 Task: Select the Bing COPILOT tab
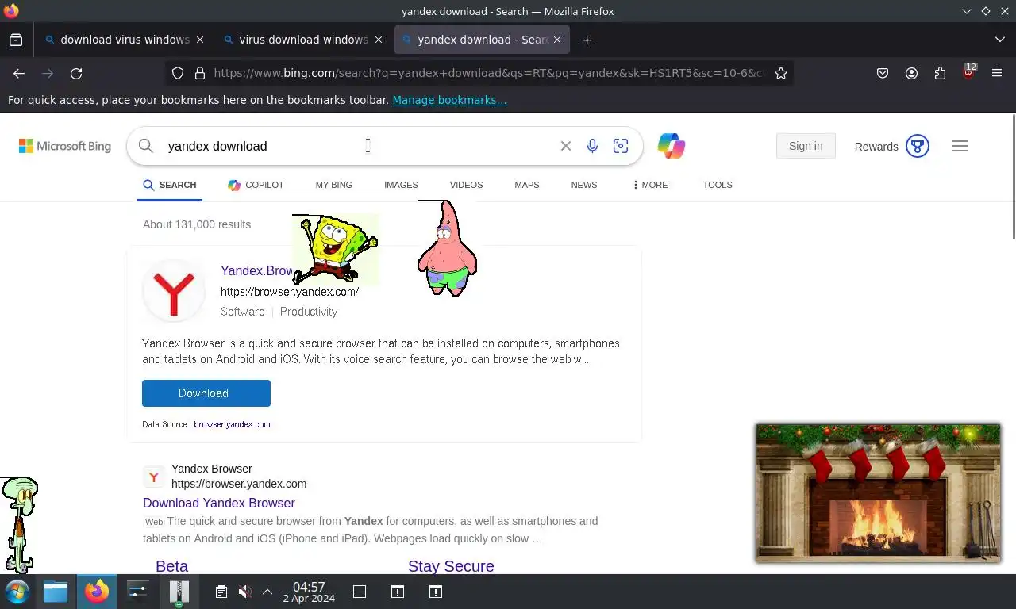(256, 185)
